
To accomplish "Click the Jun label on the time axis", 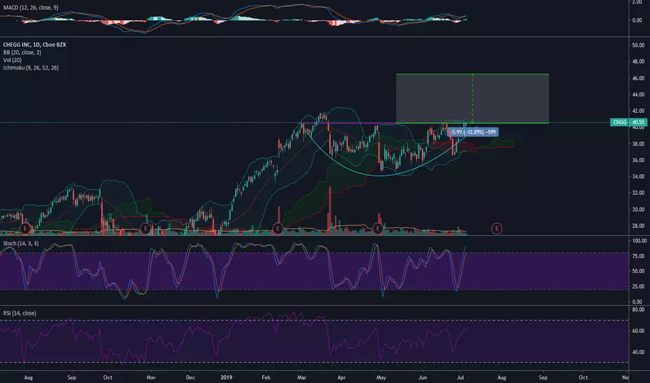I will pos(423,377).
